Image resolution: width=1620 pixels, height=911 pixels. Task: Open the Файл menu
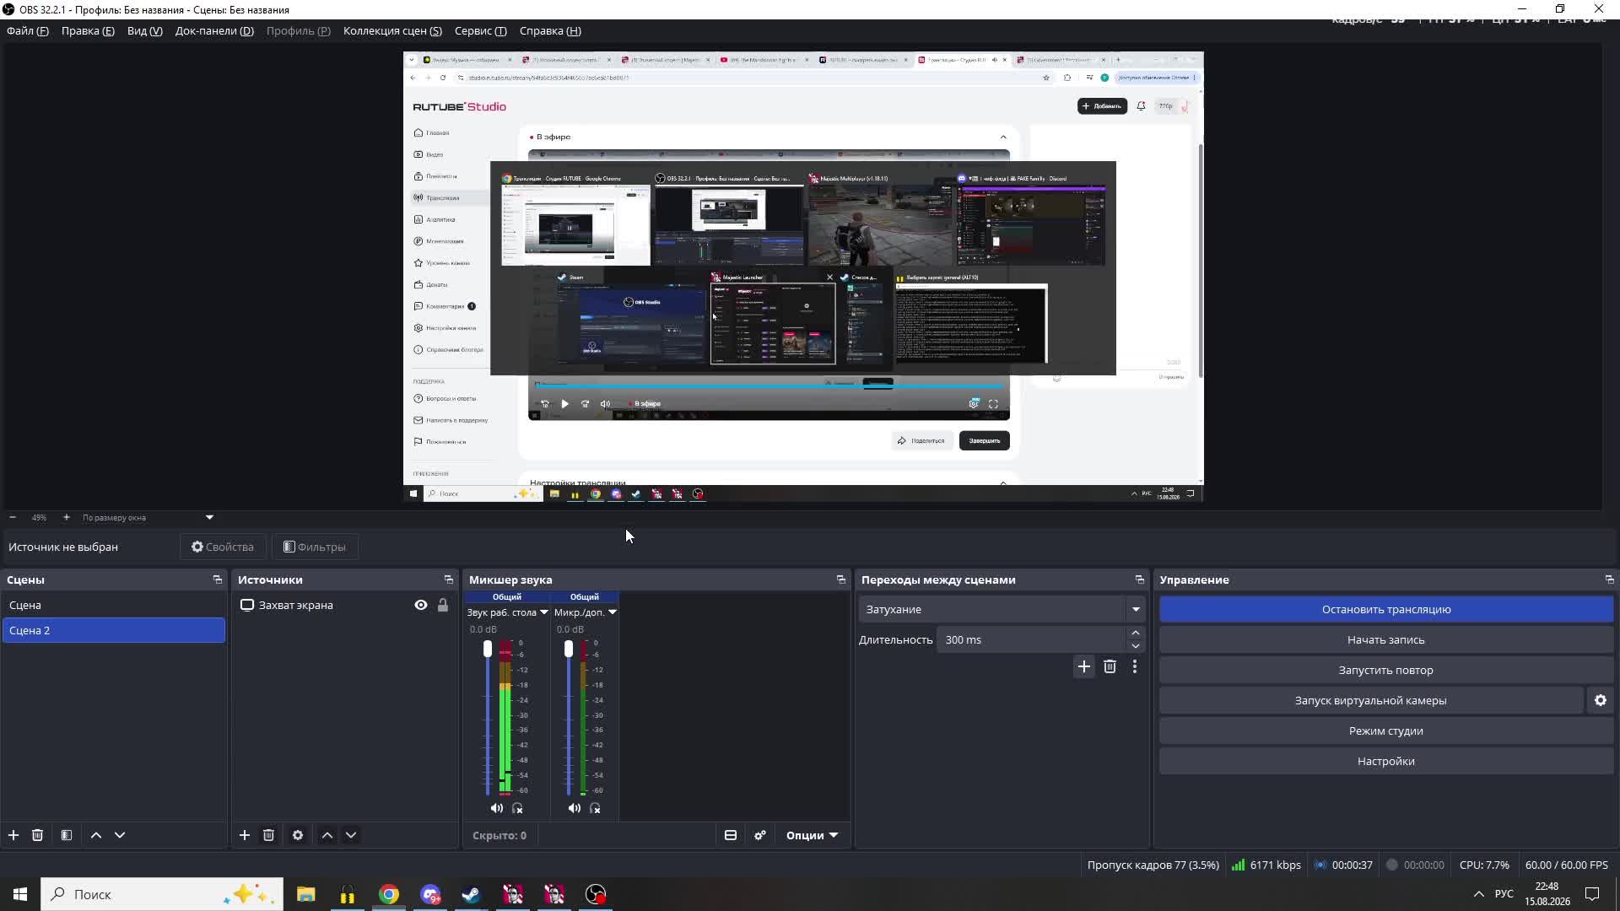click(28, 31)
